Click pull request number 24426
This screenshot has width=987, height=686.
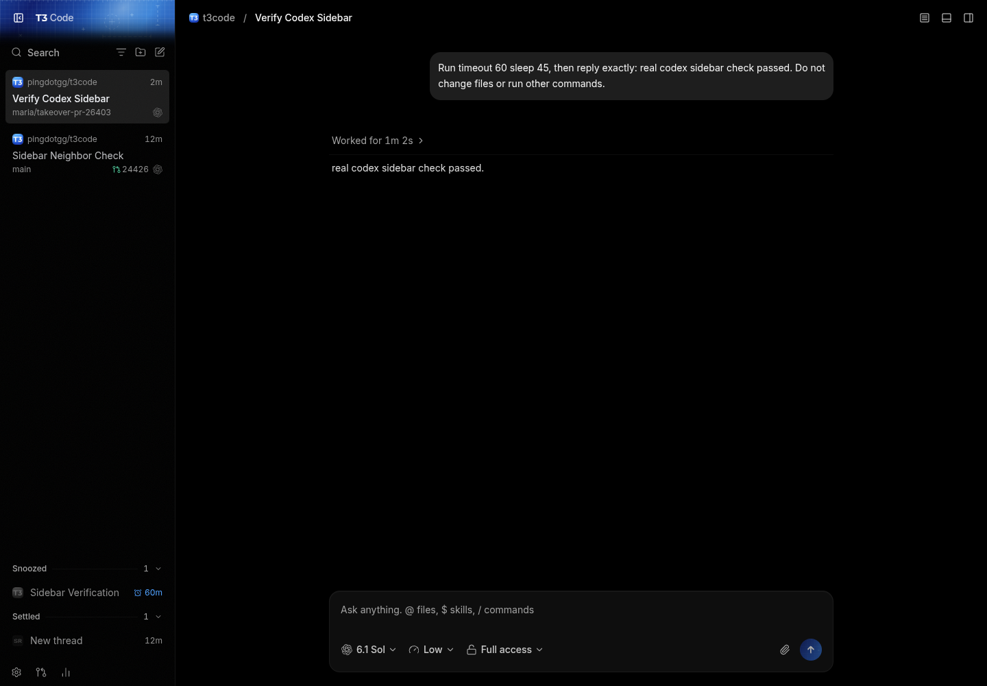click(130, 169)
